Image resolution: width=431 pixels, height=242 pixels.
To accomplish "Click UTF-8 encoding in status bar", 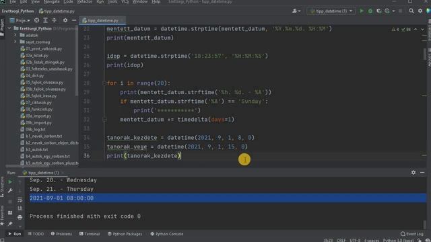I will pos(355,240).
